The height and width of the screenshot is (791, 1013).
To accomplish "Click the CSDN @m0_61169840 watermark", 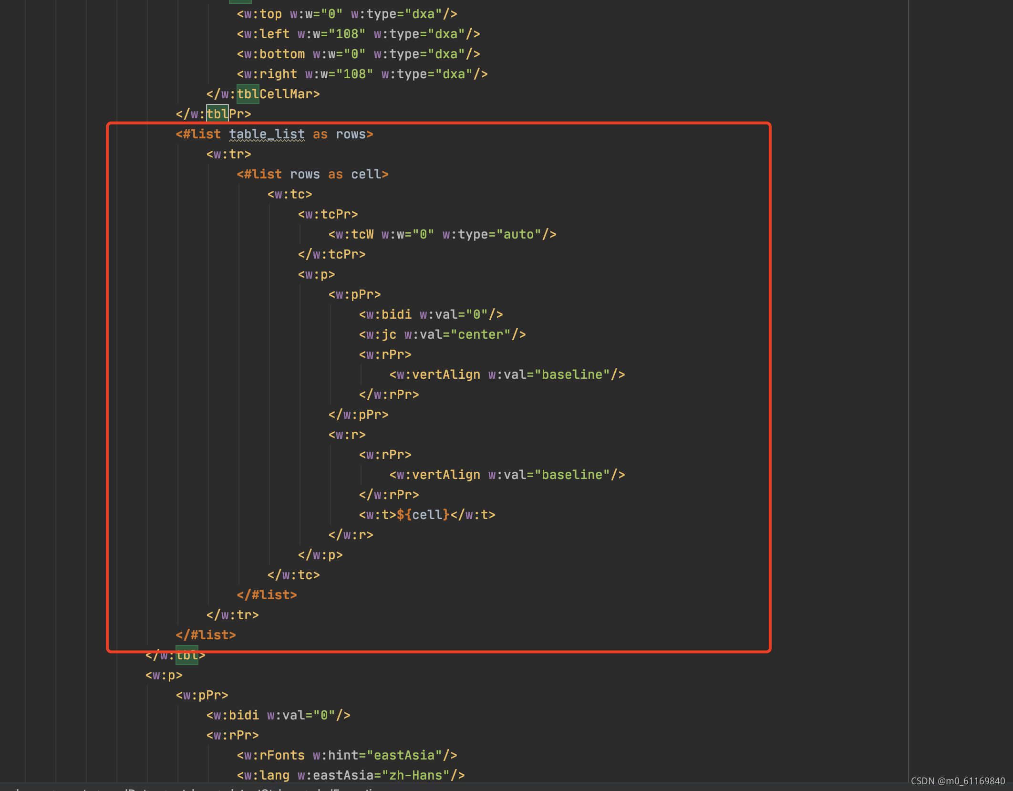I will (958, 781).
